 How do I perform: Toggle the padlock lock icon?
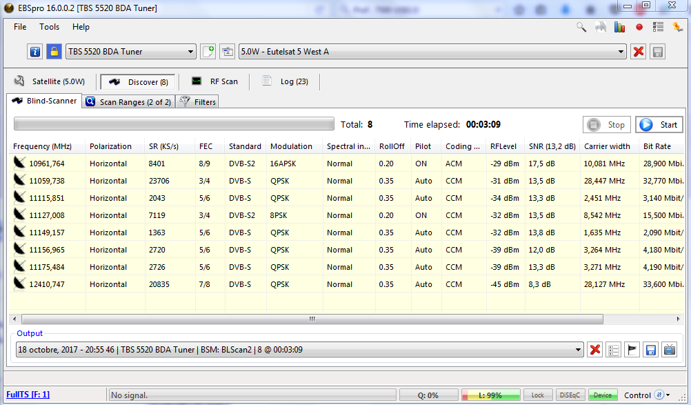coord(54,52)
